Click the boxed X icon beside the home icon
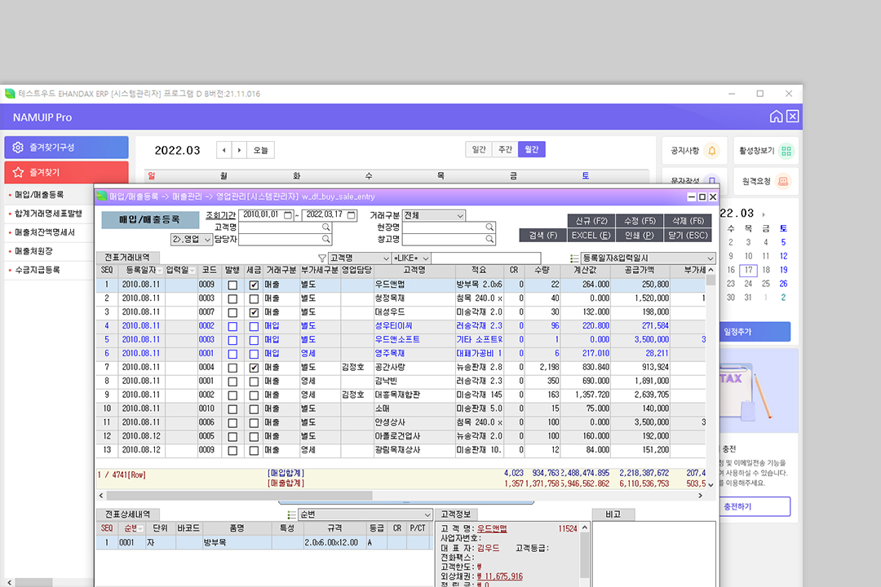This screenshot has width=881, height=587. point(792,117)
